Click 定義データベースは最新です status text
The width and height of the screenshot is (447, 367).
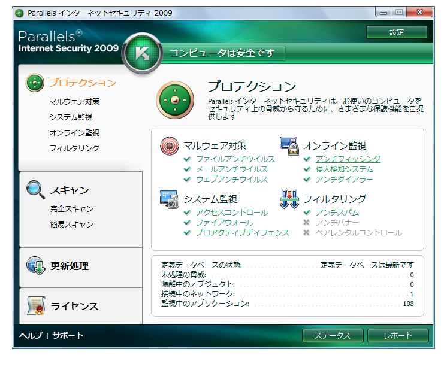367,265
